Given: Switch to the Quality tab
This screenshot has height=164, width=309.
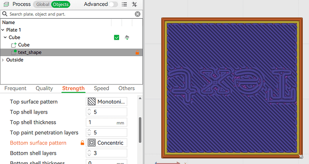Looking at the screenshot, I should [x=44, y=88].
